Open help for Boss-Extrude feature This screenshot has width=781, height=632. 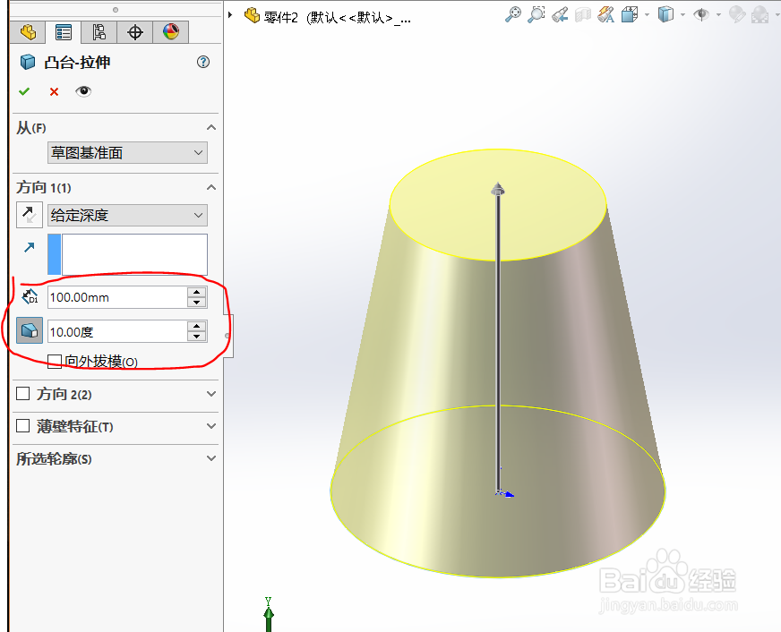(x=203, y=62)
